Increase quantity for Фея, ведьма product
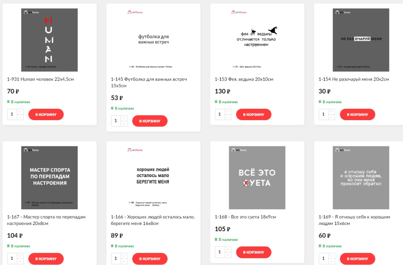403x265 pixels. 228,112
